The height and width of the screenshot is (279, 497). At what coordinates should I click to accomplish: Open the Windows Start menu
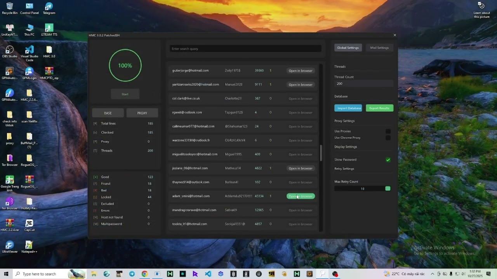point(6,274)
